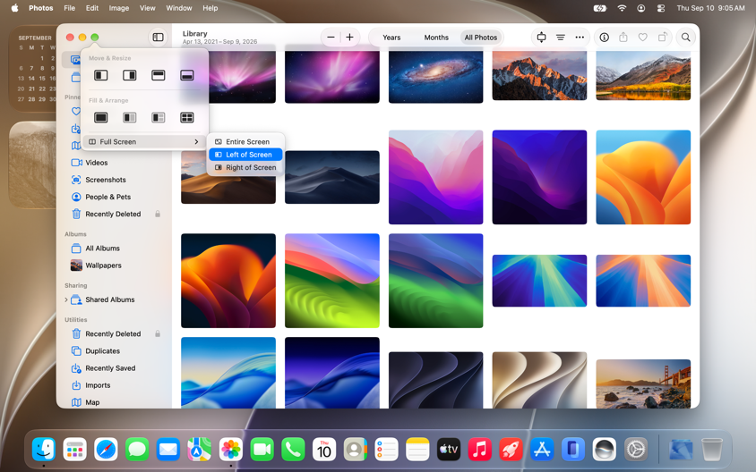Viewport: 756px width, 472px height.
Task: Click the lock icon beside Utilities Recently Deleted
Action: pyautogui.click(x=158, y=334)
